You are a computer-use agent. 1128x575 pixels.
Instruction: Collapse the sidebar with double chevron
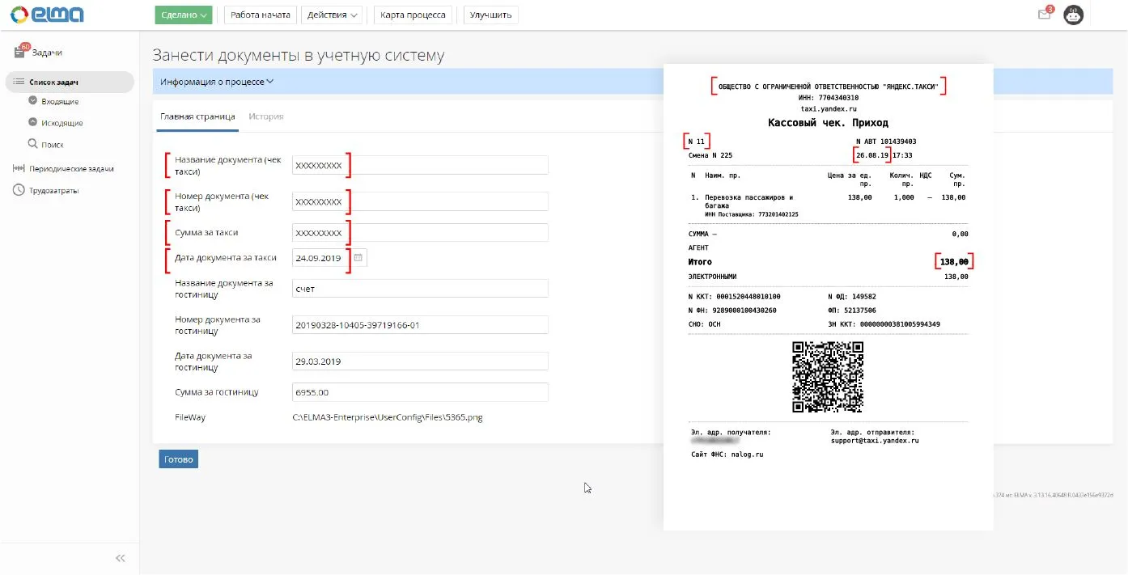point(120,558)
